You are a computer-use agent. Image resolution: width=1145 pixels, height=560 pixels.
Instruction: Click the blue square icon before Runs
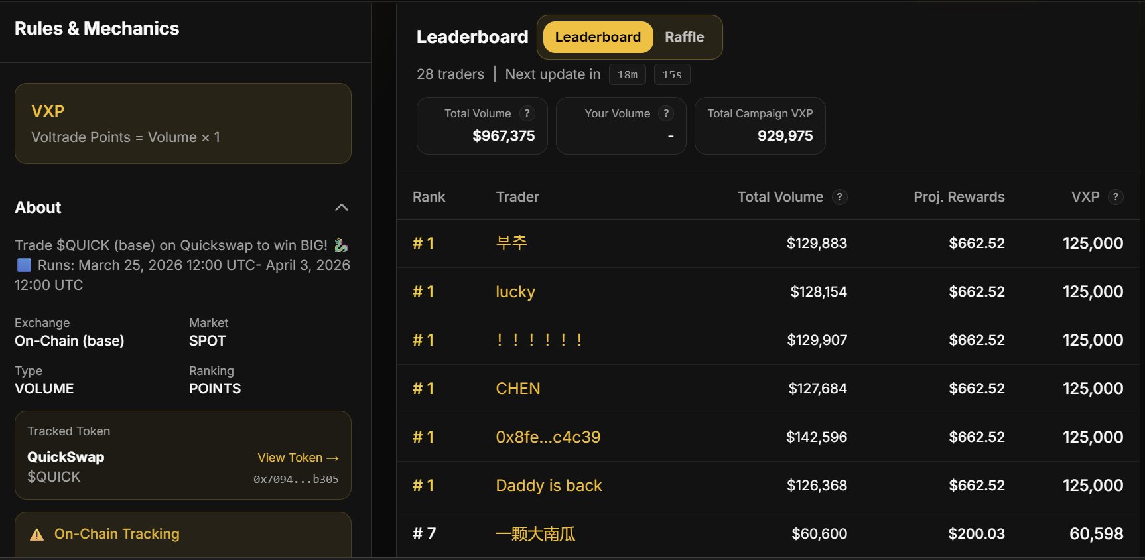pos(24,265)
